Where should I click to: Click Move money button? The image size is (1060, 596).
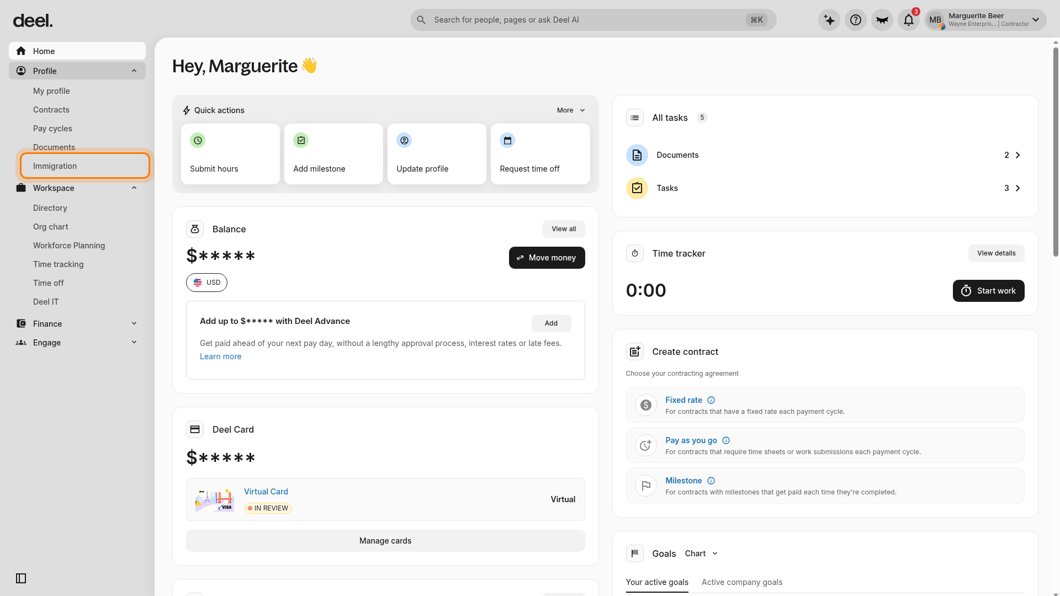(x=547, y=258)
